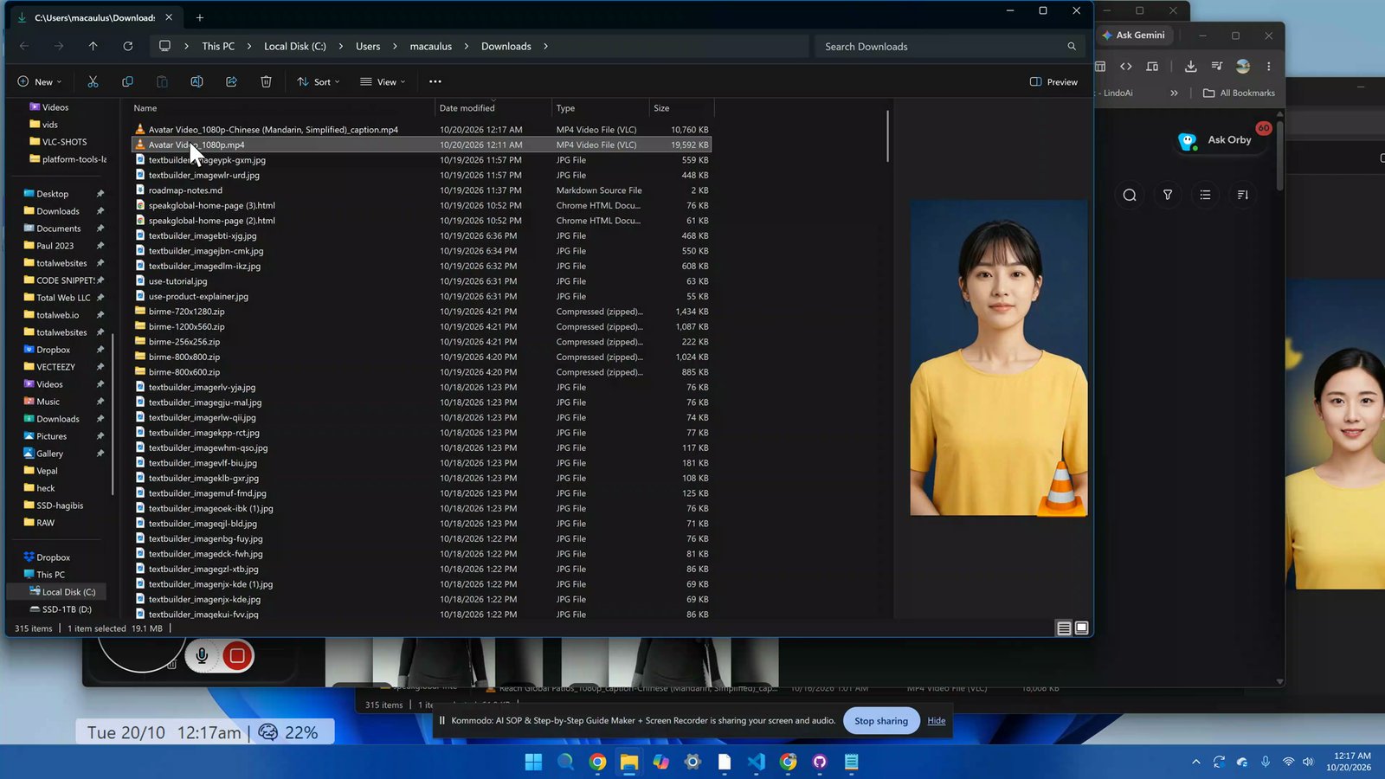The height and width of the screenshot is (779, 1385).
Task: Click the search magnifier icon in Explorer
Action: tap(1072, 47)
